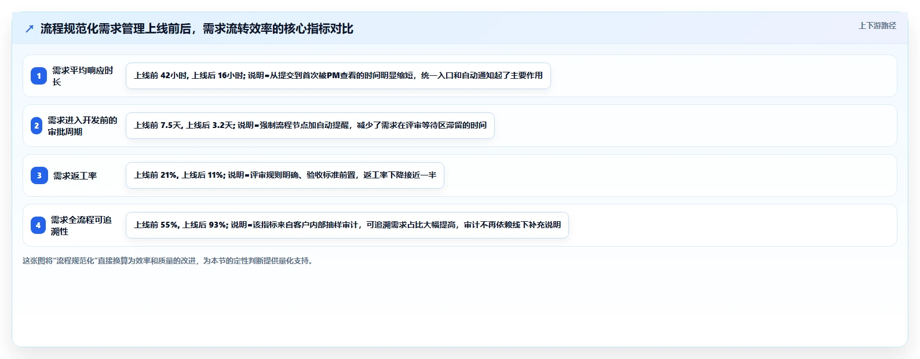Click the 上线前 7.5天 description box

pyautogui.click(x=310, y=126)
